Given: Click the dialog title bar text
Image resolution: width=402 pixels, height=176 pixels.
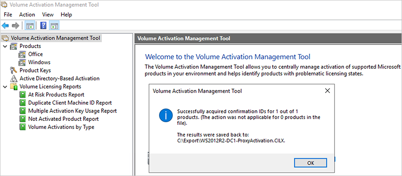Looking at the screenshot, I should 197,91.
